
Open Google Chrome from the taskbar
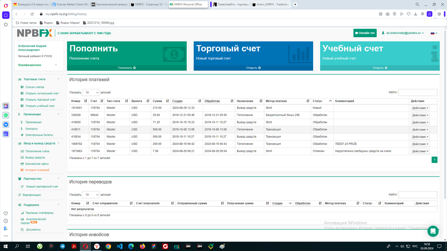tap(108, 246)
